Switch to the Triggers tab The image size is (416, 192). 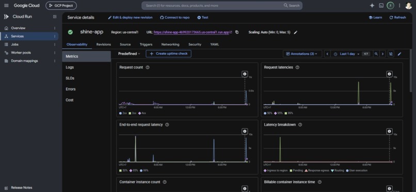[146, 44]
